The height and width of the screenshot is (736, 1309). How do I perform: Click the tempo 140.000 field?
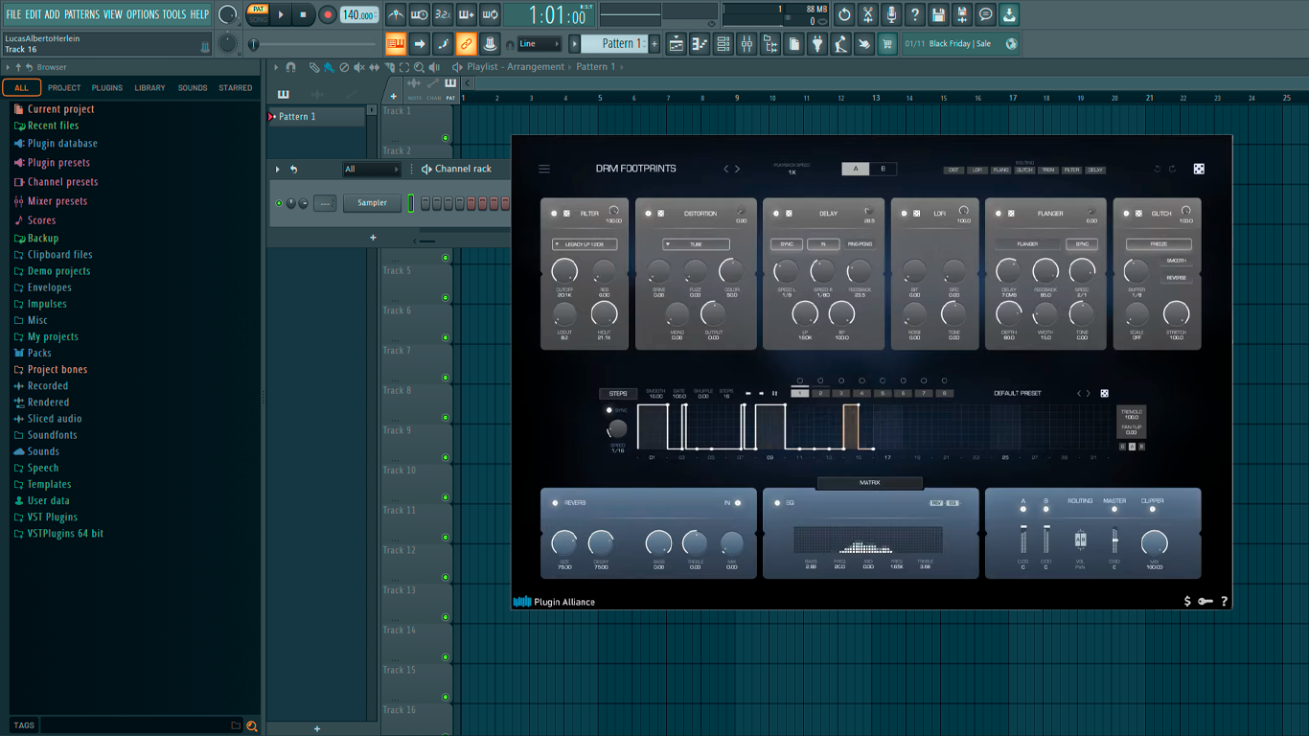point(359,14)
